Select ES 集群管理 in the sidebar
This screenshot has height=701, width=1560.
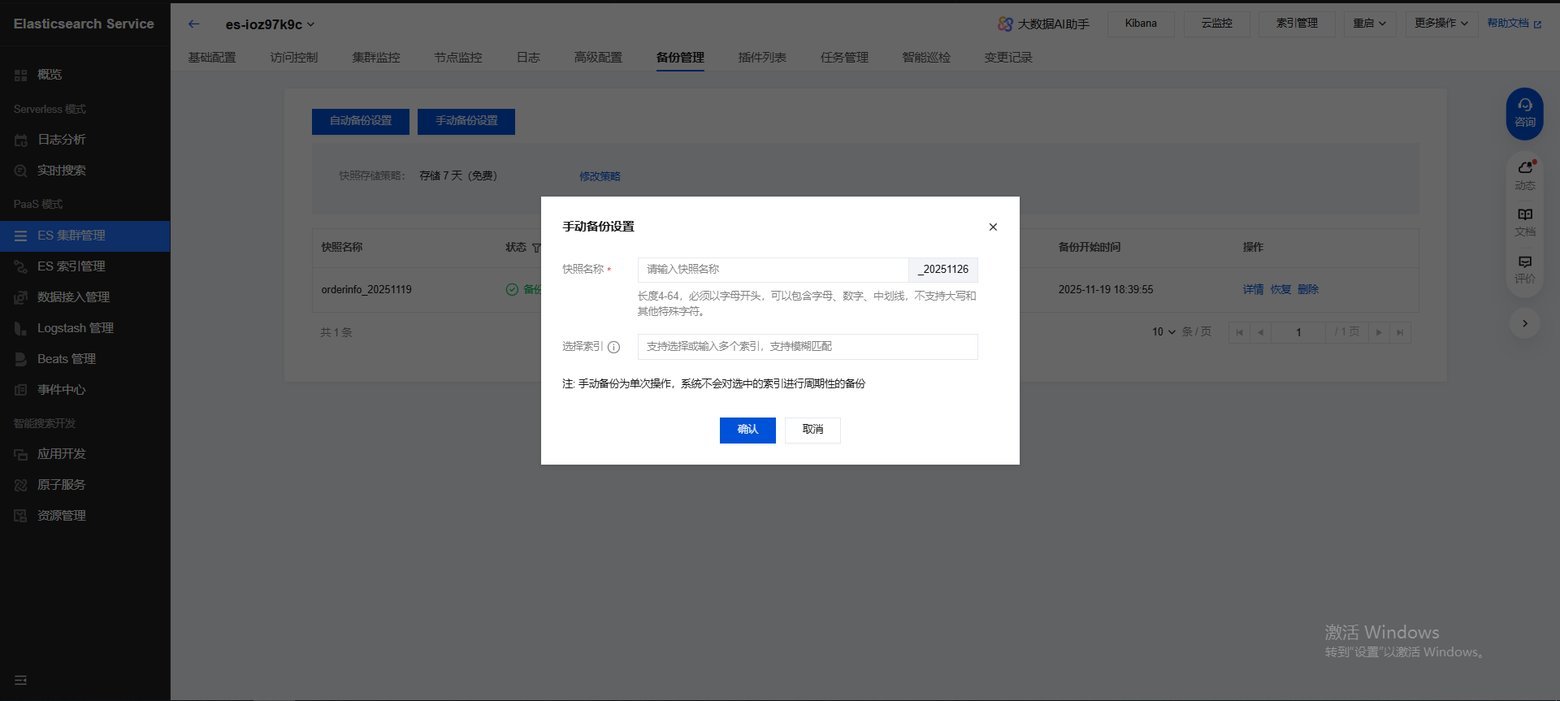(x=84, y=236)
